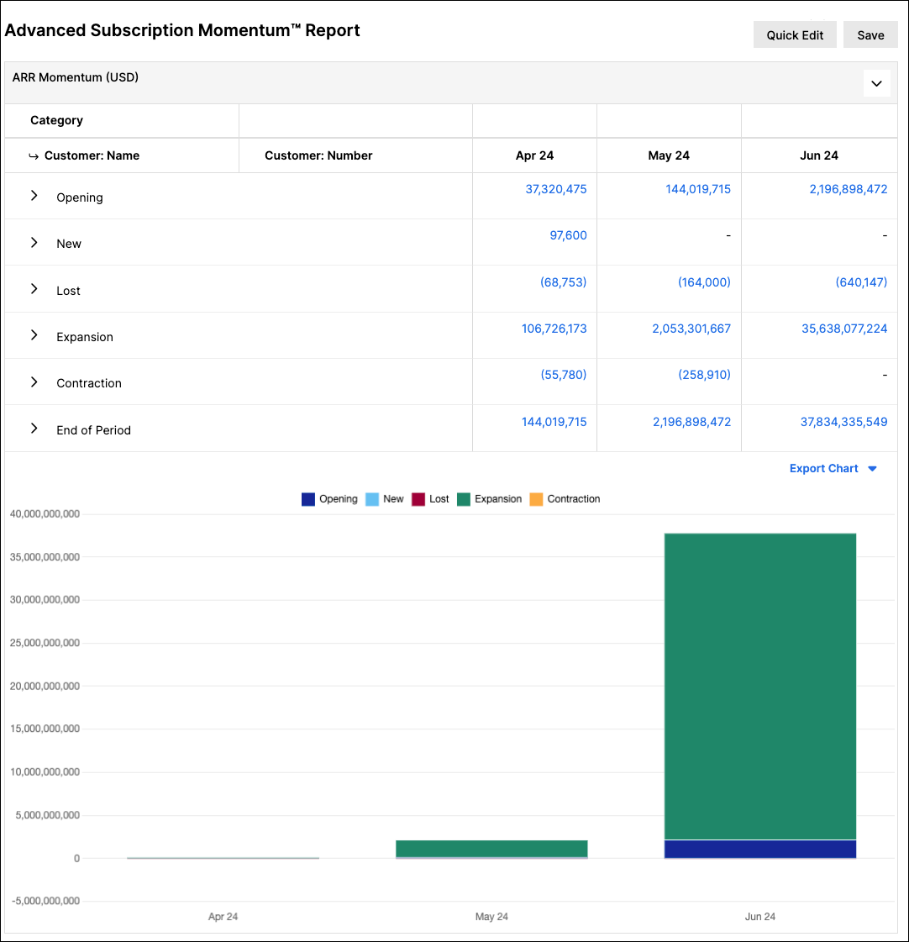The image size is (909, 942).
Task: Expand the Opening row chevron
Action: [x=34, y=196]
